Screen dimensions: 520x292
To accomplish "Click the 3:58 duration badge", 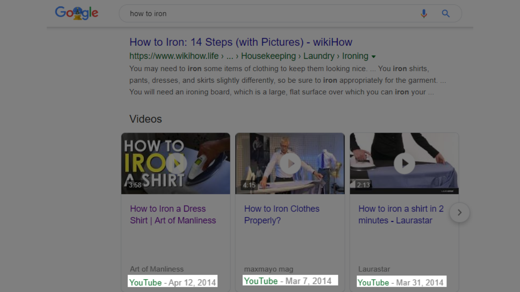I will (x=135, y=185).
